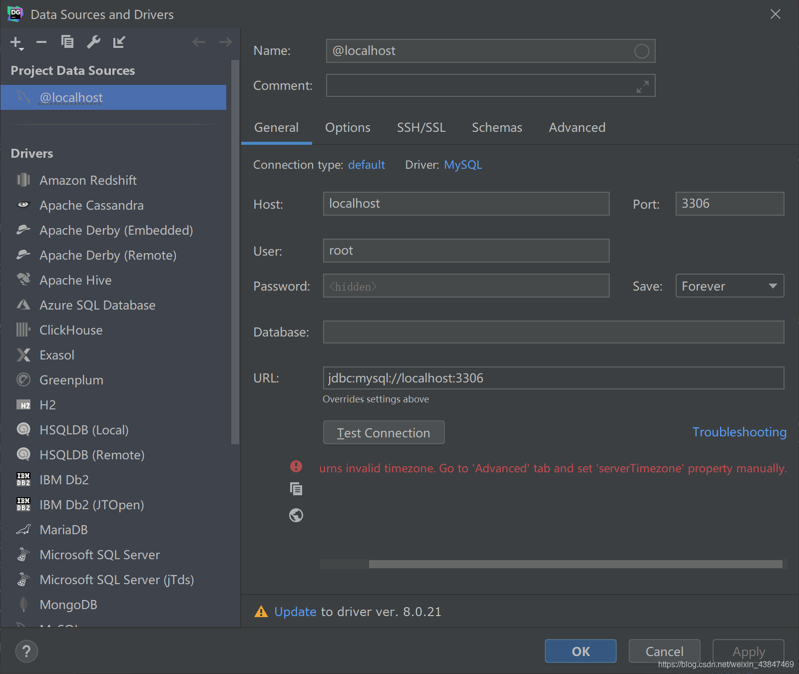The height and width of the screenshot is (674, 799).
Task: Select the MongoDB driver
Action: [113, 605]
